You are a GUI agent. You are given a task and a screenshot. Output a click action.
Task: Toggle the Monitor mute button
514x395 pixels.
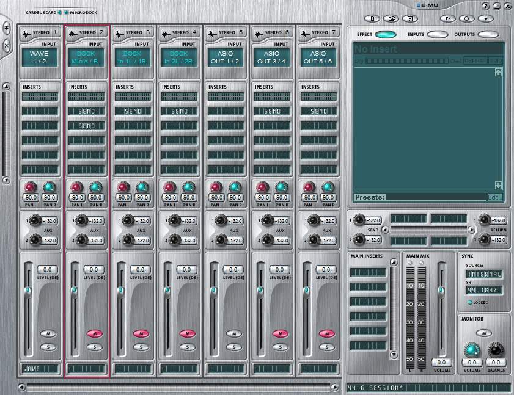click(x=483, y=333)
